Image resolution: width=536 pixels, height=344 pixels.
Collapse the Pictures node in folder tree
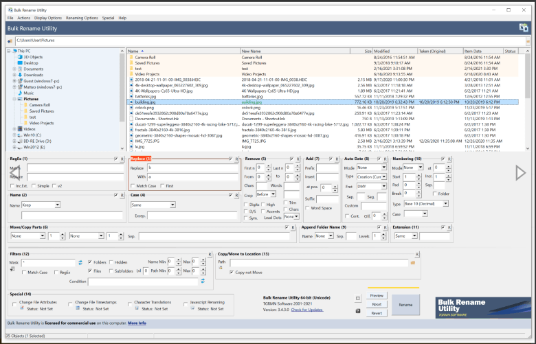[x=14, y=99]
